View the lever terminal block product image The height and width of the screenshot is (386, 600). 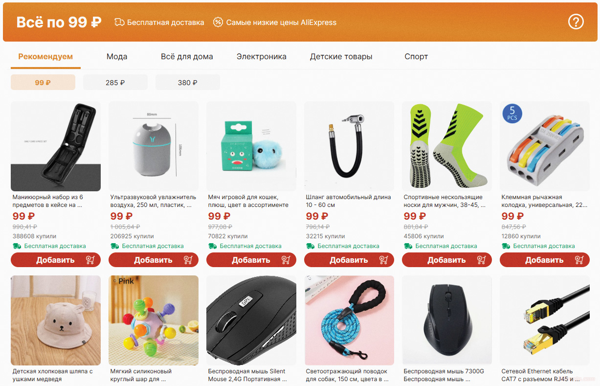(545, 146)
